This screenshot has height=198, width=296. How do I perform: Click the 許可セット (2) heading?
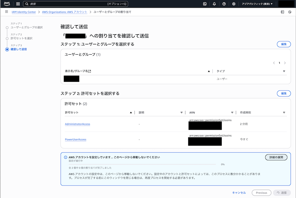(x=76, y=104)
